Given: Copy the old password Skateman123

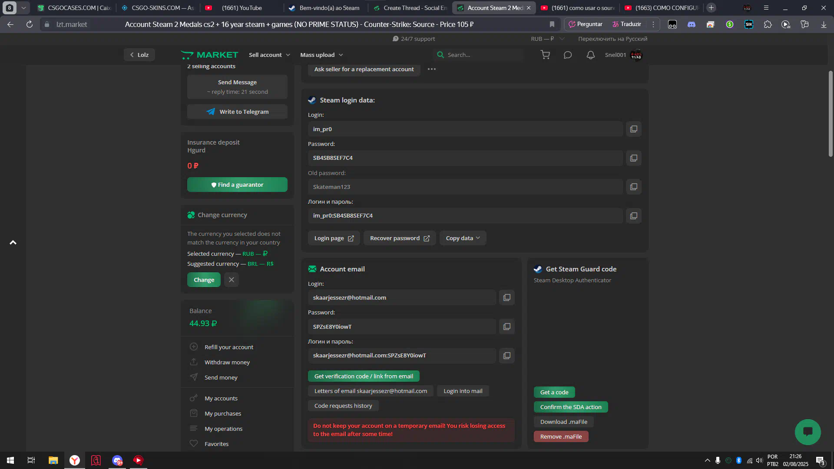Looking at the screenshot, I should (x=634, y=187).
